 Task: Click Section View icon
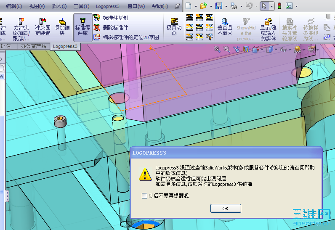(x=246, y=50)
